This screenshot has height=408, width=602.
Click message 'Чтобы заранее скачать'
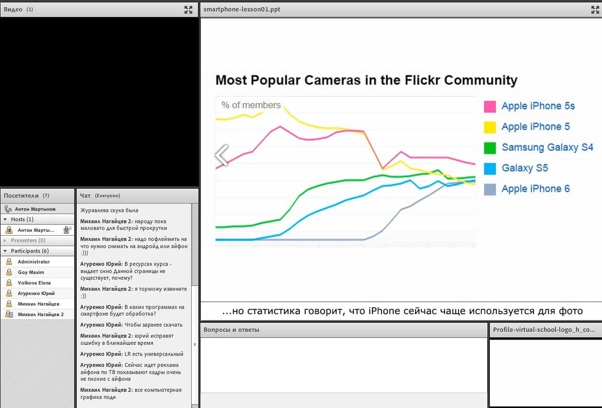coord(131,325)
